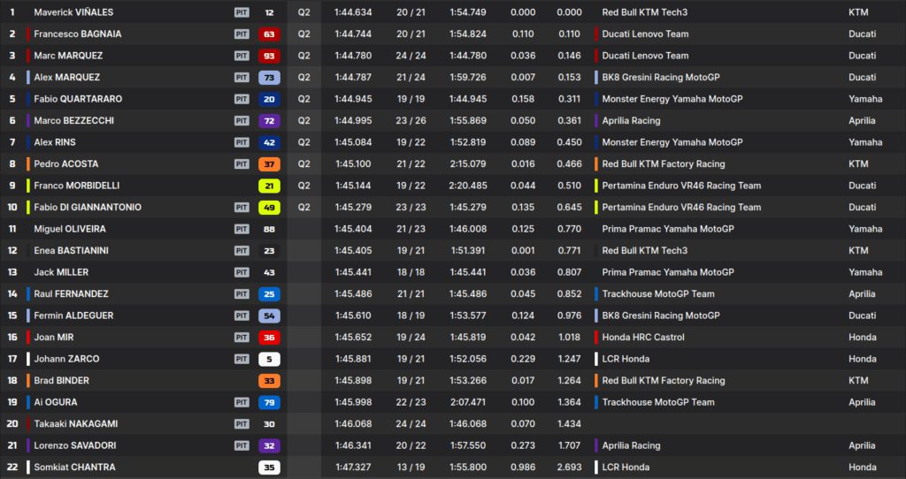Click LCR Honda team in CHANTRA row
This screenshot has height=479, width=906.
(626, 467)
